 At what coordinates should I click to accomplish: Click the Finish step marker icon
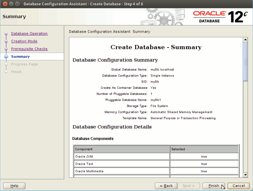click(x=6, y=72)
